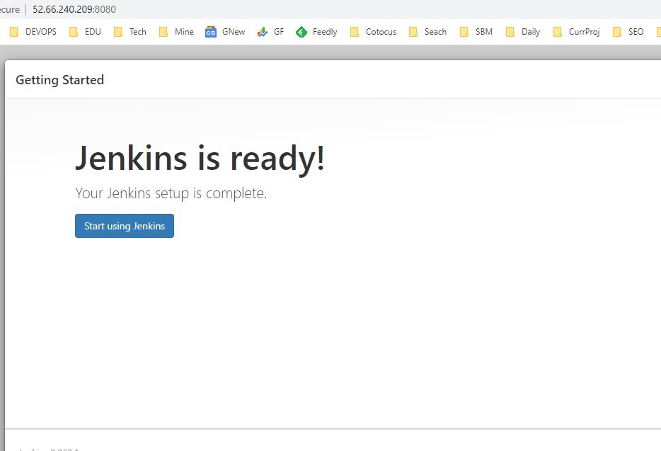
Task: Click the Not secure site indicator
Action: click(x=10, y=9)
